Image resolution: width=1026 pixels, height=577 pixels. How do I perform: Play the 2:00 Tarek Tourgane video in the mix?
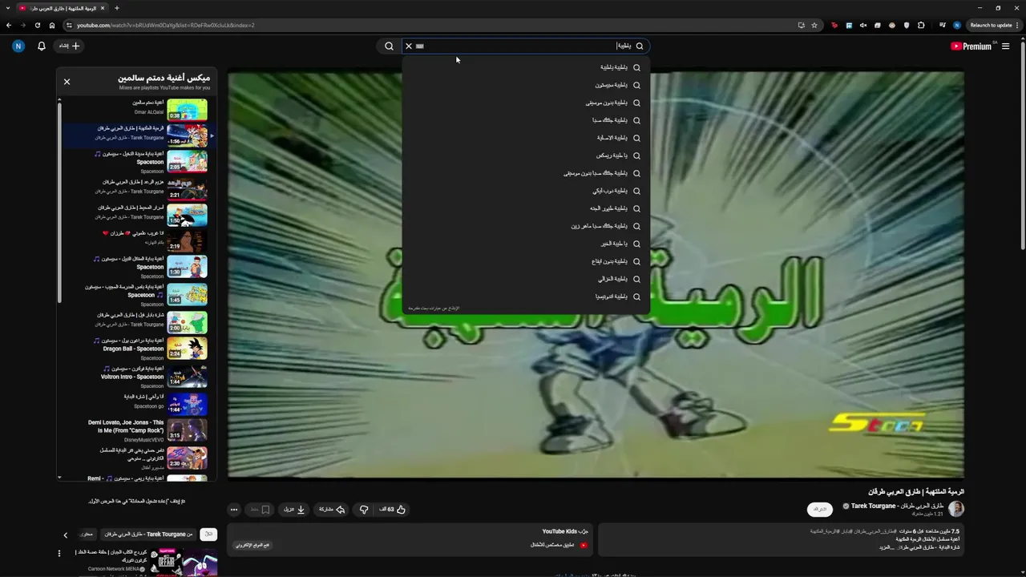tap(187, 322)
